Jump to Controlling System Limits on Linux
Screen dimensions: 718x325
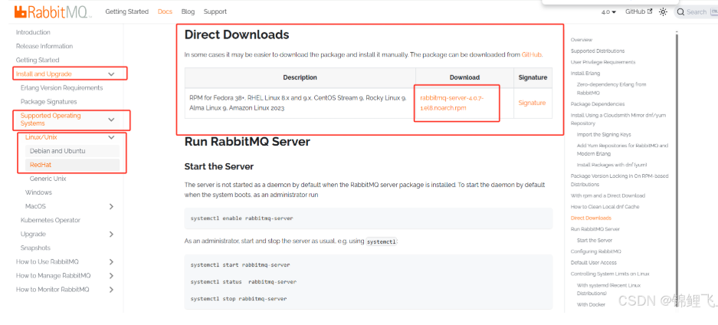click(610, 274)
